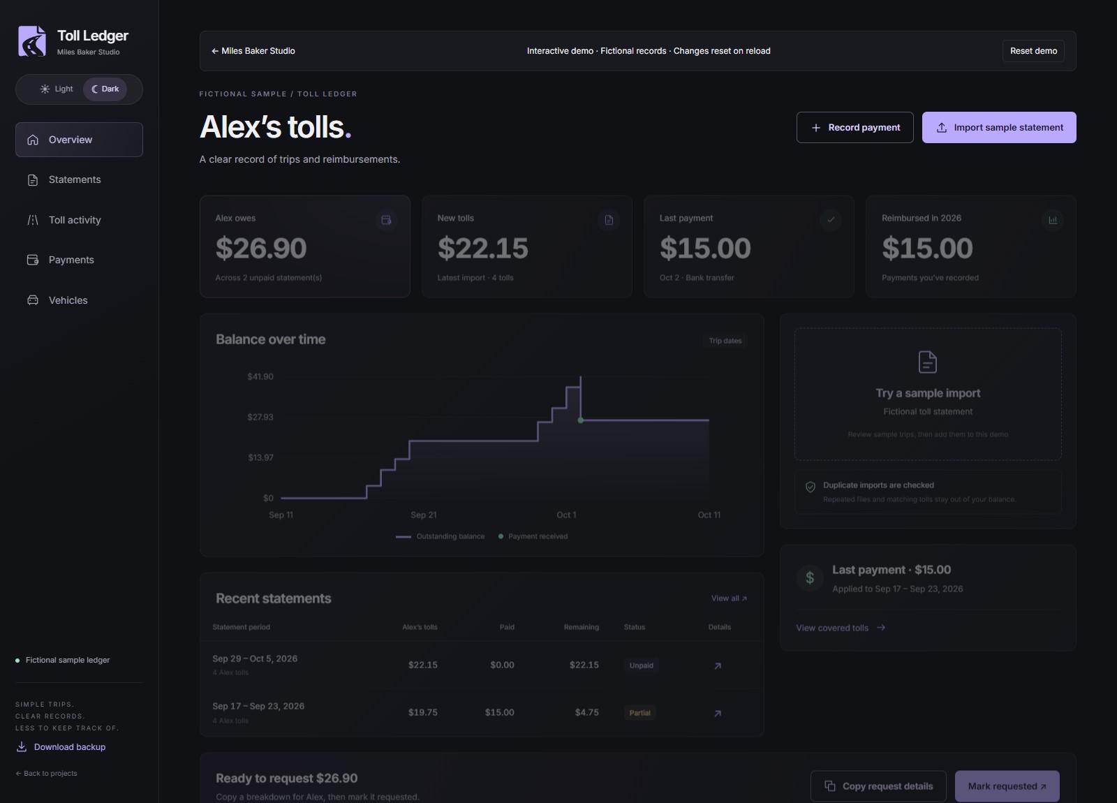Click the chart icon on Reimbursed in 2026 card
1117x803 pixels.
[x=1053, y=220]
